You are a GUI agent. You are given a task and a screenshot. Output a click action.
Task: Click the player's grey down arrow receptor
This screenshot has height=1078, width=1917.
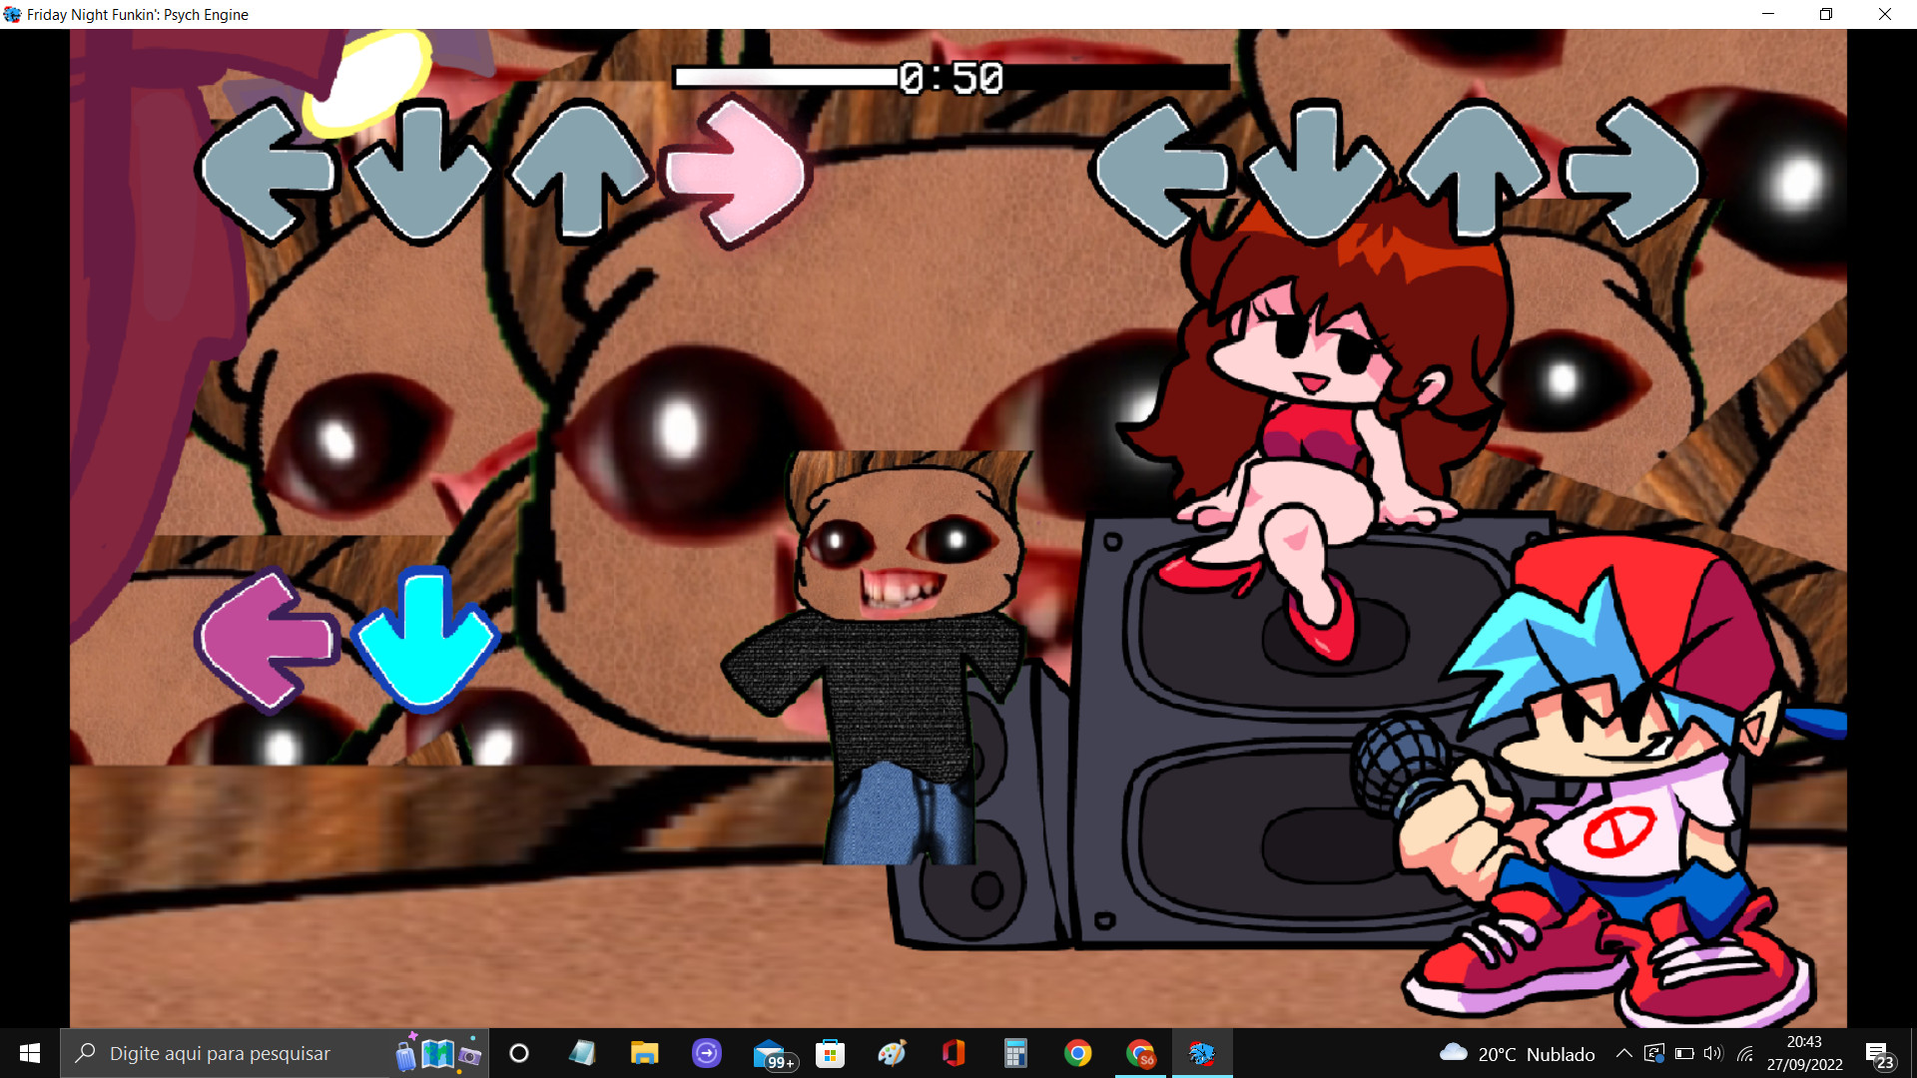[x=1318, y=172]
